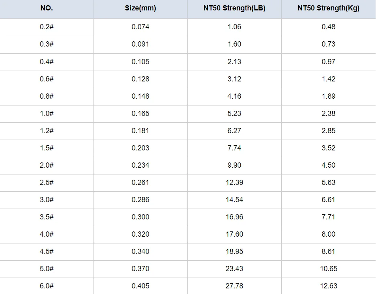Screen dimensions: 376x294
Task: Click the 14.54 LB strength cell
Action: coord(234,200)
